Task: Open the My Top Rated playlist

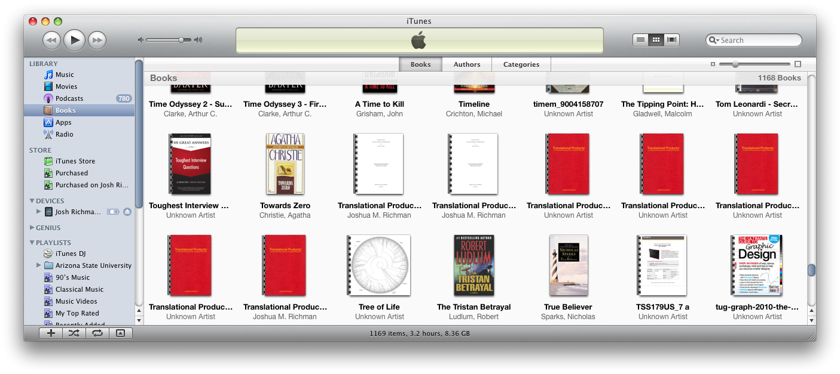Action: click(x=77, y=313)
